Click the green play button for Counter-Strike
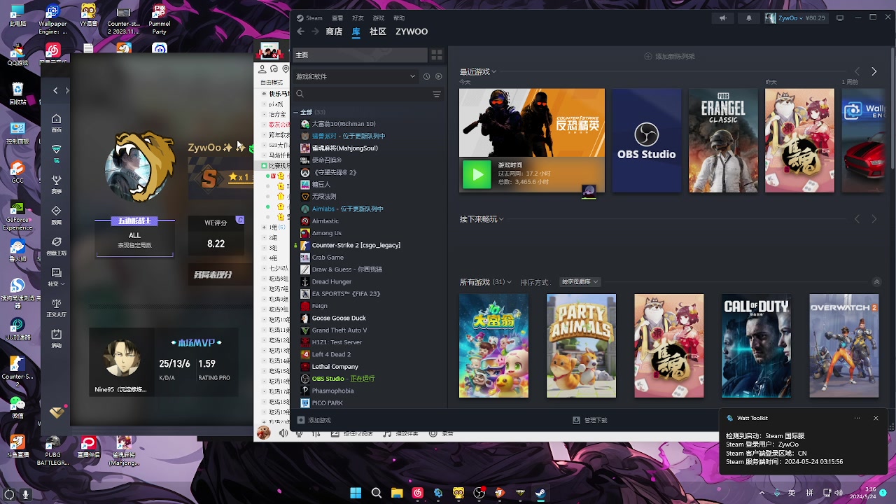Viewport: 896px width, 504px height. tap(477, 175)
